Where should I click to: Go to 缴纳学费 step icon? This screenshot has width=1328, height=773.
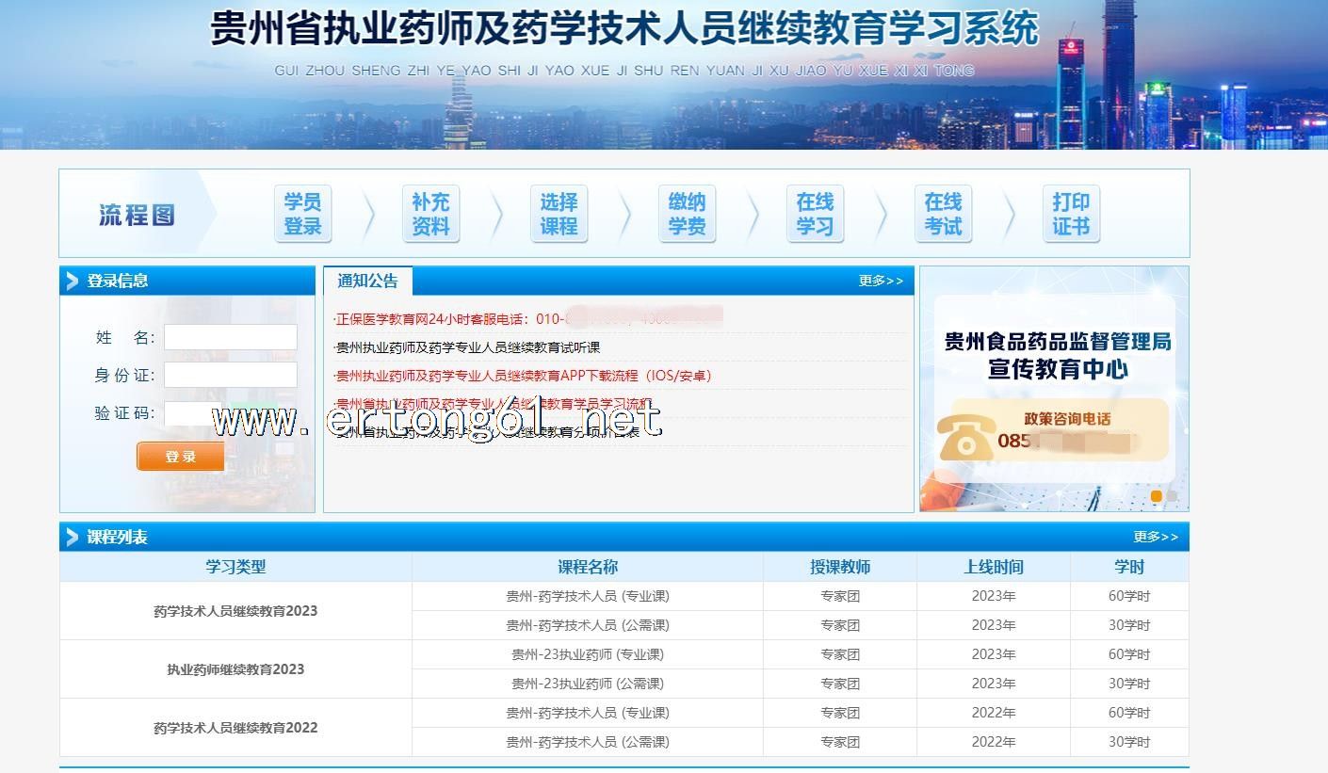point(687,214)
